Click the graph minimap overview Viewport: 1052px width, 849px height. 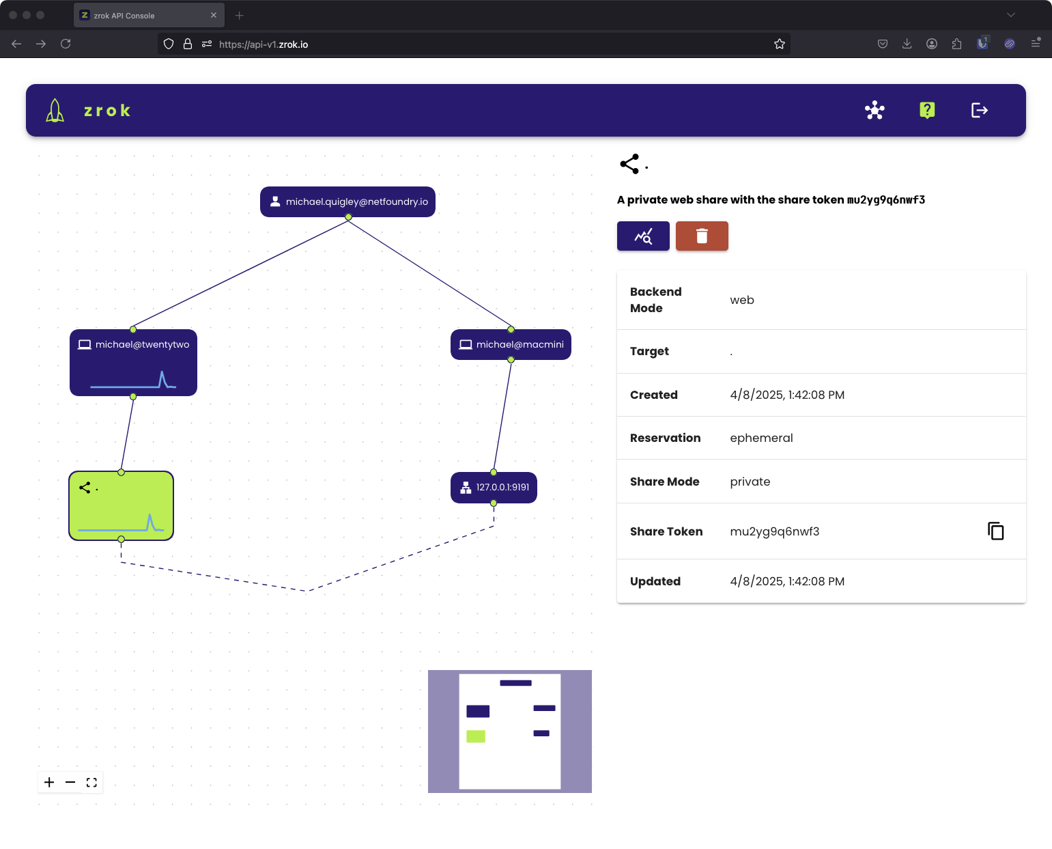[x=510, y=732]
